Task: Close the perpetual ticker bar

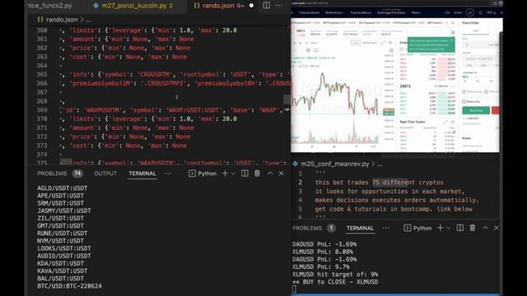Action: pyautogui.click(x=453, y=23)
